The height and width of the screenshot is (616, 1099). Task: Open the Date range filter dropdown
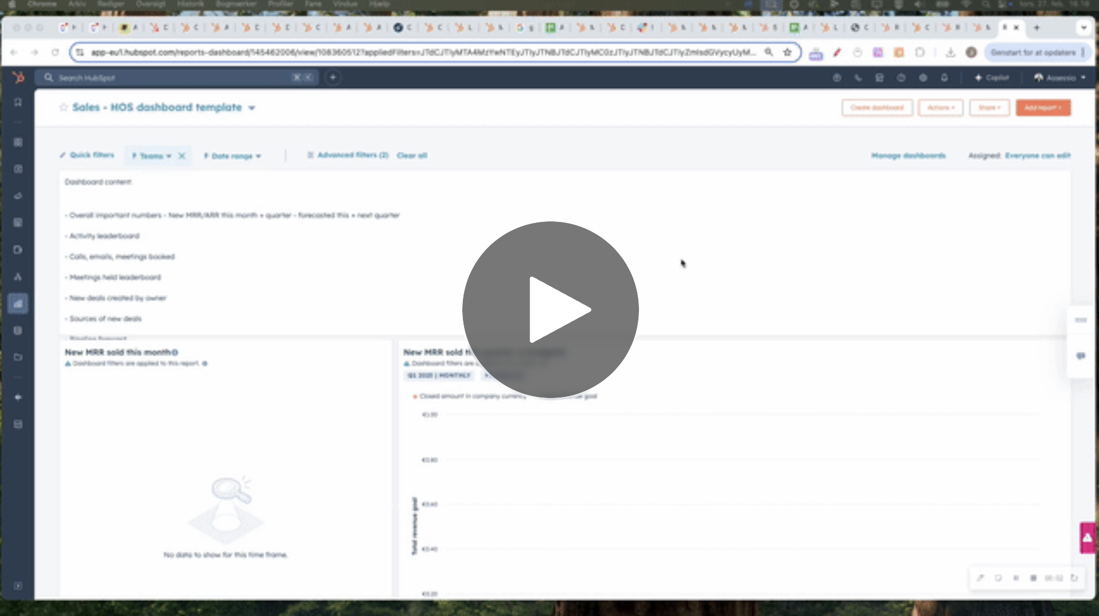point(232,156)
